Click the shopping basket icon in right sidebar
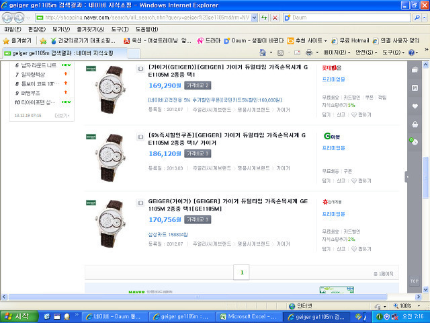This screenshot has width=430, height=323. (x=415, y=124)
